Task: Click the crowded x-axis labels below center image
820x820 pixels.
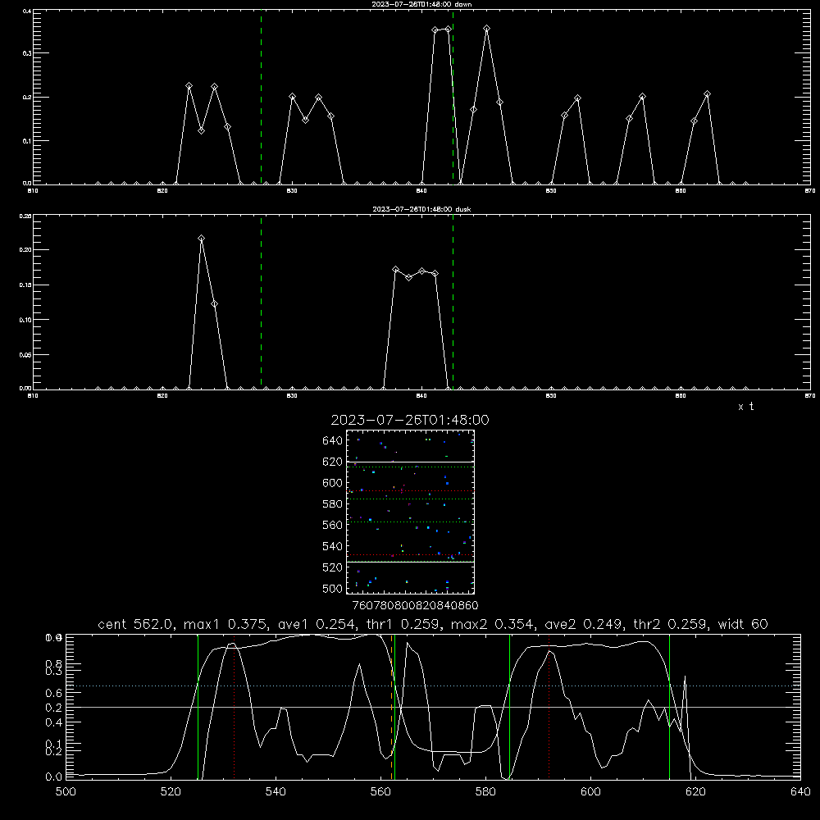Action: [x=415, y=606]
